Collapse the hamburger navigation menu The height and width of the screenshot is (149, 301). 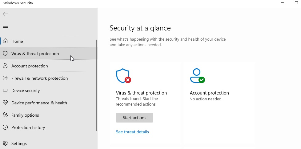(5, 26)
